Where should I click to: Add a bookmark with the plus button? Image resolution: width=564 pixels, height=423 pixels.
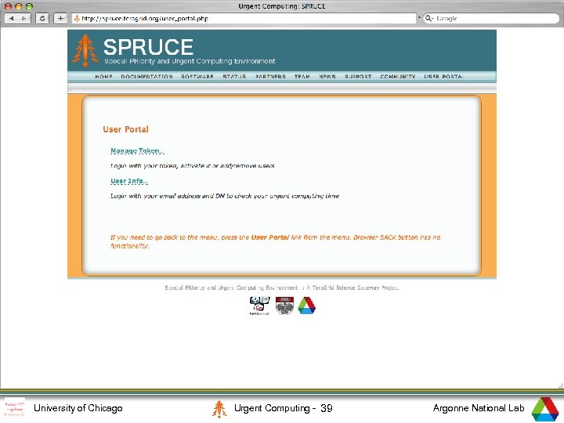tap(60, 18)
